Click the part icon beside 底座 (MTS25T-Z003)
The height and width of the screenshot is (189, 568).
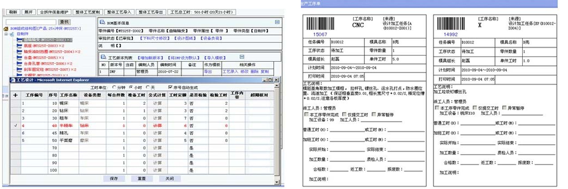point(20,46)
